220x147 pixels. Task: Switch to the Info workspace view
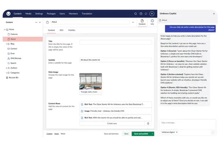click(152, 22)
